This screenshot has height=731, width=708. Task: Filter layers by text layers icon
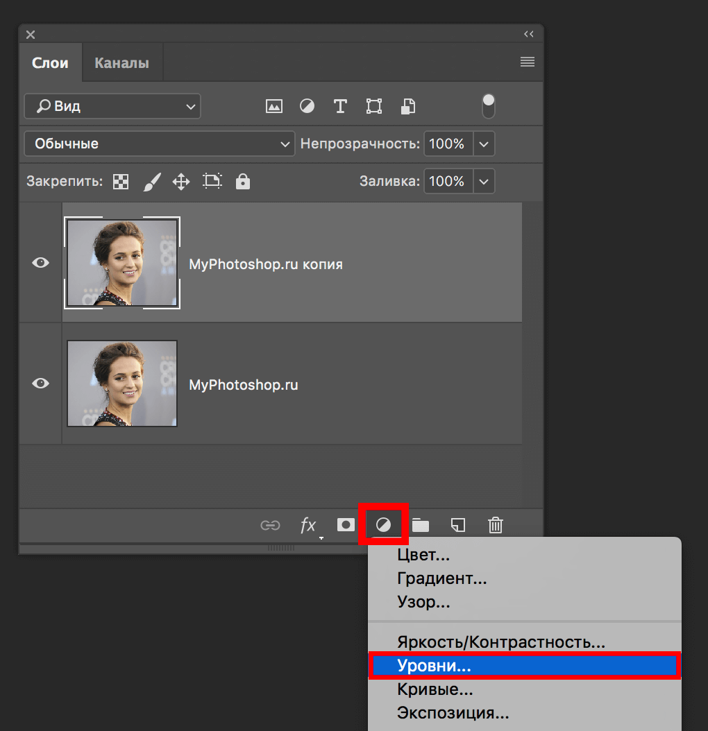point(340,106)
